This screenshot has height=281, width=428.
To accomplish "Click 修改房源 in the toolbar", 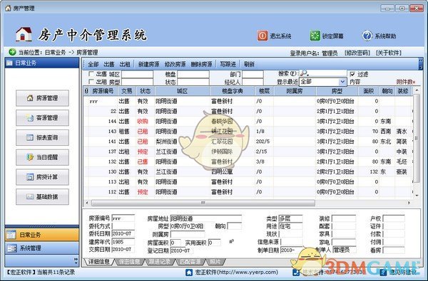I will coord(175,64).
